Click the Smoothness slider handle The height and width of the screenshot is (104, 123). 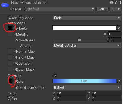(x=80, y=40)
